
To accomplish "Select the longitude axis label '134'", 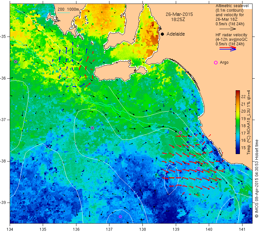I will click(10, 229).
